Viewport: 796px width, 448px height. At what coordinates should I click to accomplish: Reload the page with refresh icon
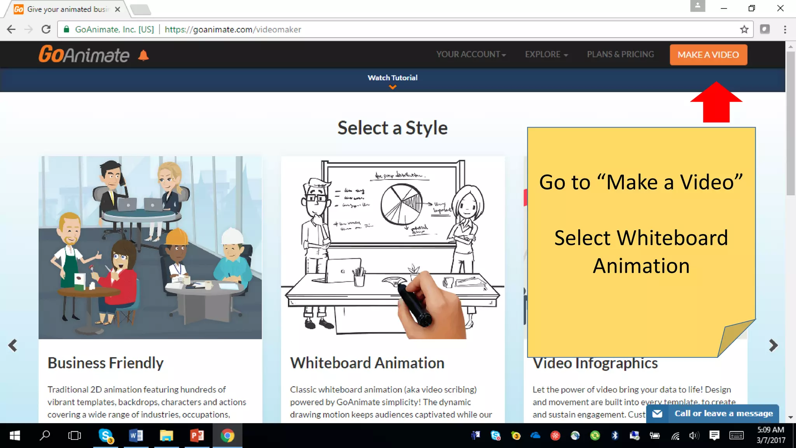46,30
